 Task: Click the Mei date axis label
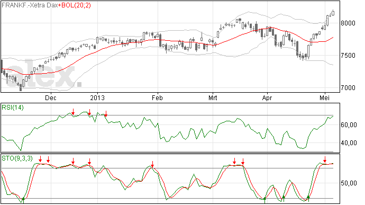[324, 97]
